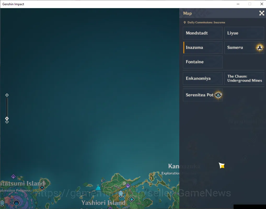This screenshot has height=209, width=266.
Task: Select the Liyue region
Action: (x=244, y=33)
